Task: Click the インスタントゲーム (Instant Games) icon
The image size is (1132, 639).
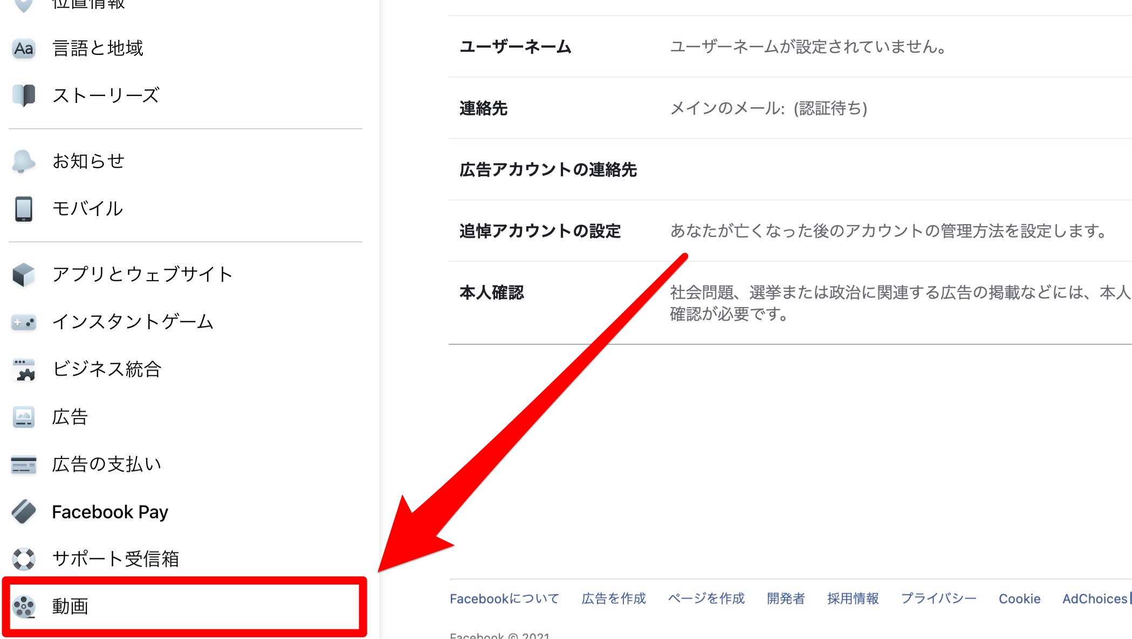Action: pos(23,321)
